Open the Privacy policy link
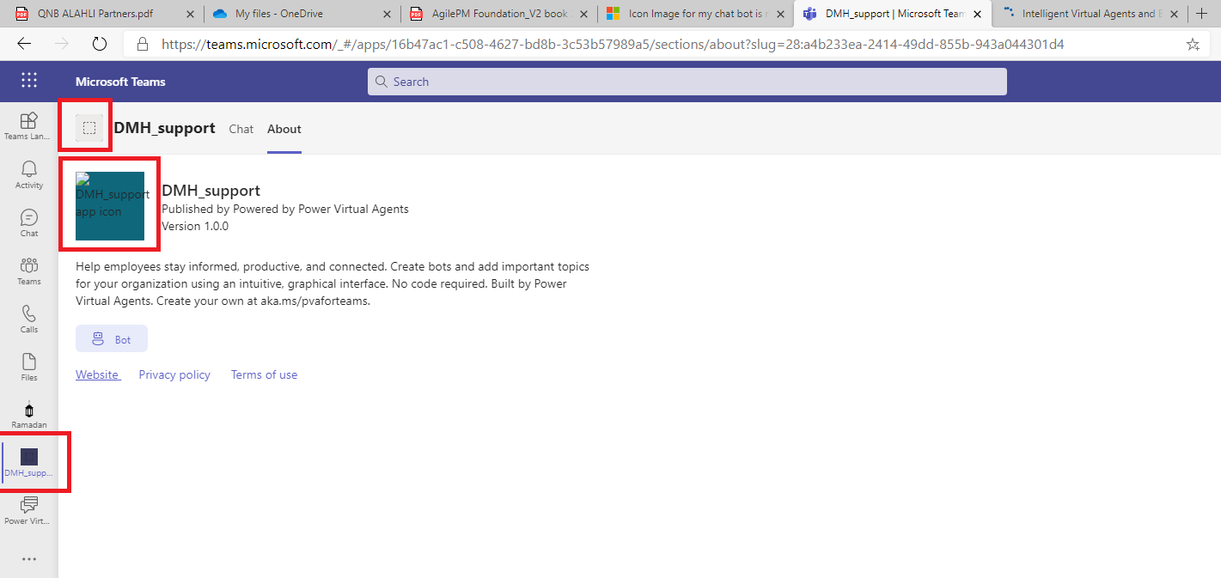 [x=174, y=374]
